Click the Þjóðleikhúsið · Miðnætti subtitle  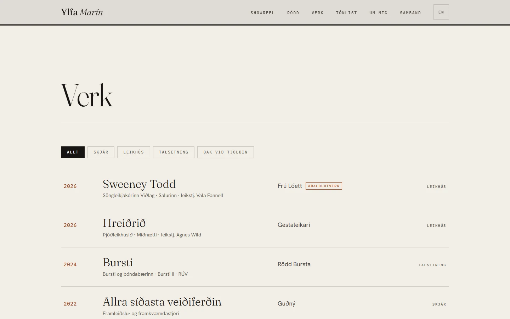click(152, 235)
